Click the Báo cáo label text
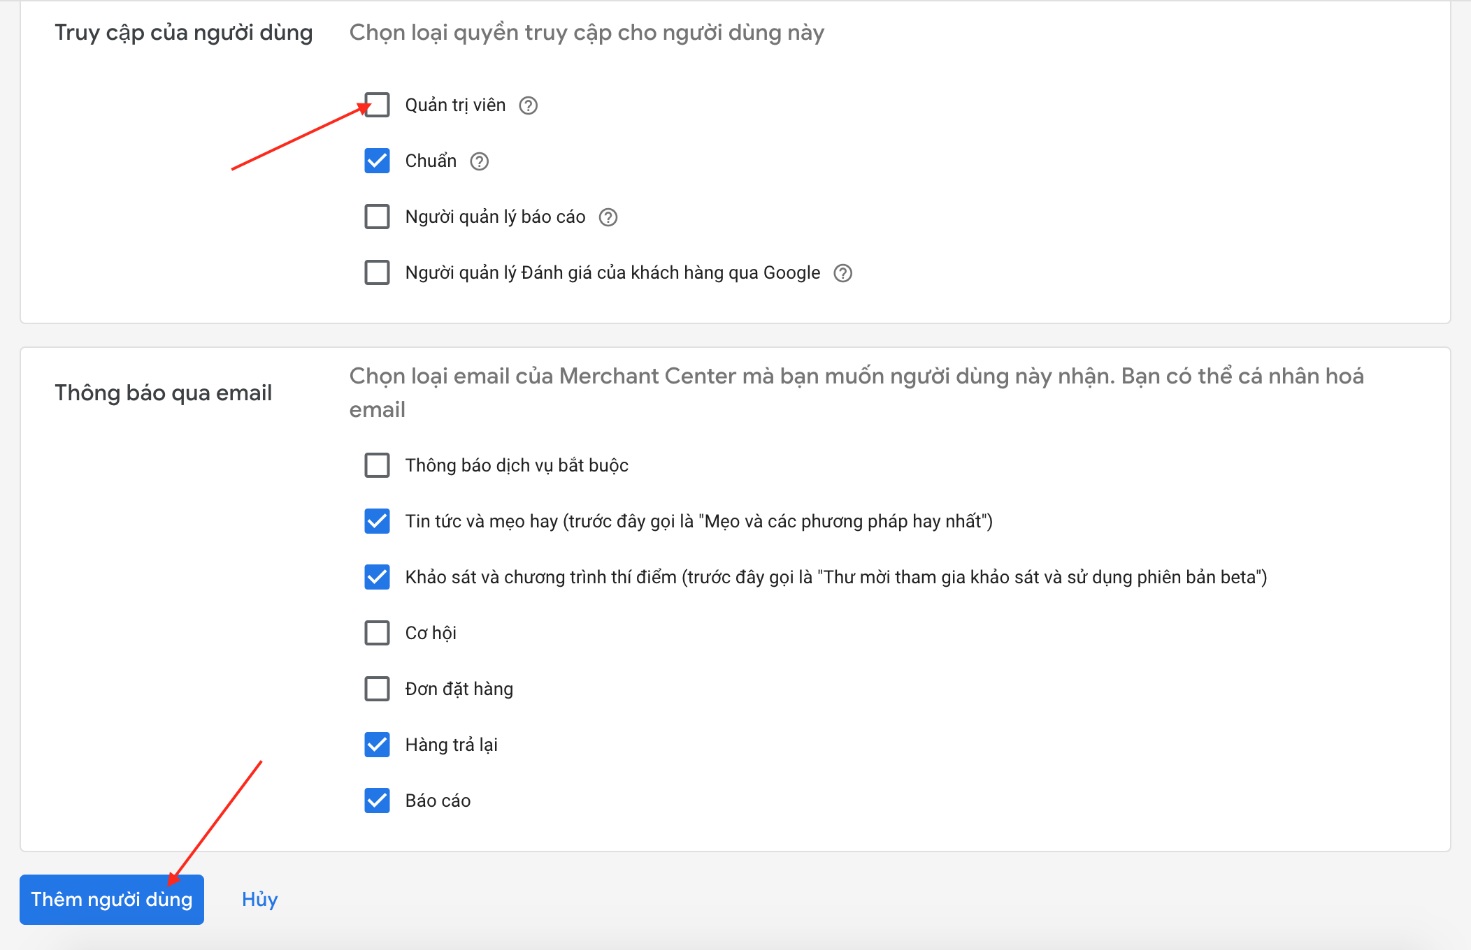The width and height of the screenshot is (1471, 950). (x=438, y=801)
